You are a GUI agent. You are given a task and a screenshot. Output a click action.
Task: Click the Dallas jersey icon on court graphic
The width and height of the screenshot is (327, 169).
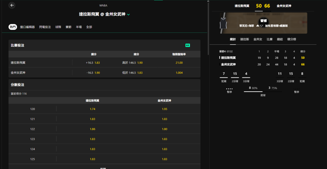(x=223, y=23)
